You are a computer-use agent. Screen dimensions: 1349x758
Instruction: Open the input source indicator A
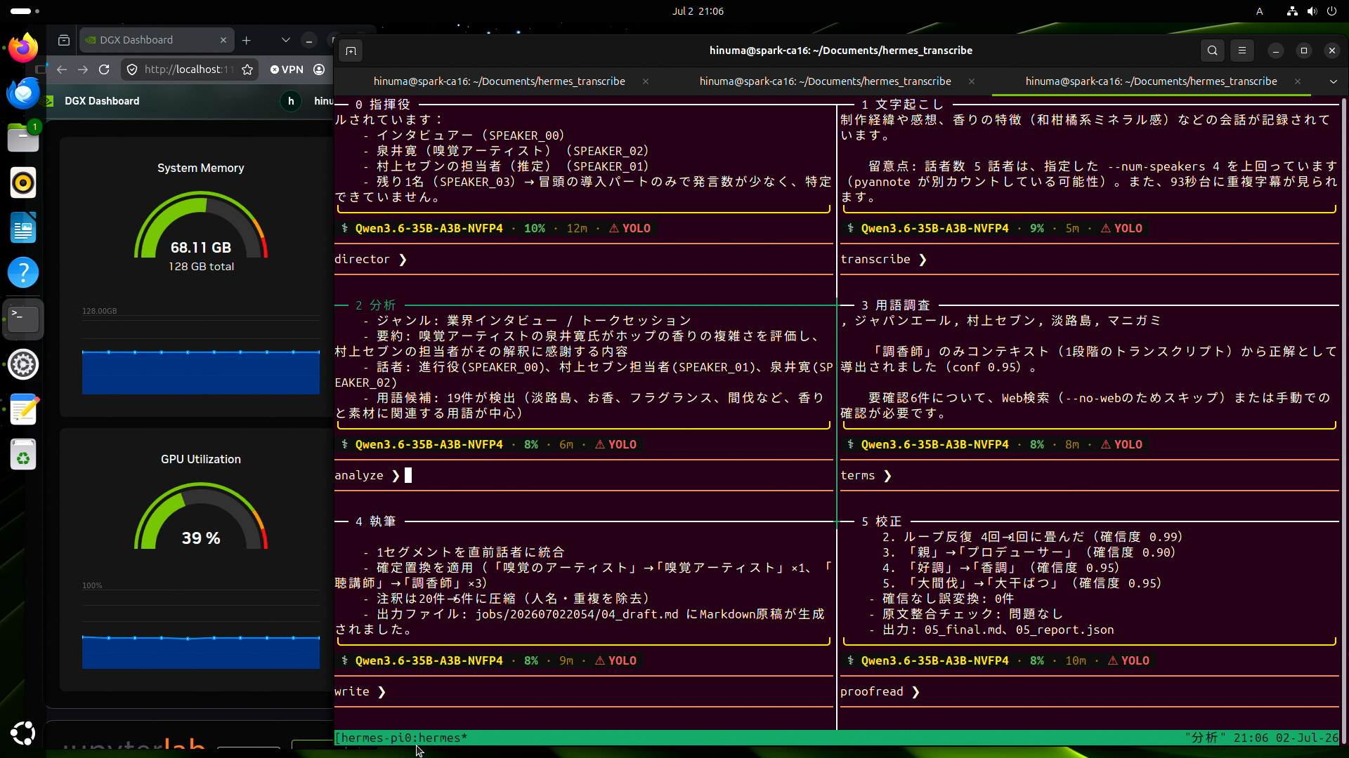pos(1260,11)
